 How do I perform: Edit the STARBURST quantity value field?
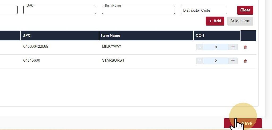216,61
